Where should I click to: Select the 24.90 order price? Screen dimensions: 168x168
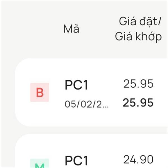tap(138, 160)
